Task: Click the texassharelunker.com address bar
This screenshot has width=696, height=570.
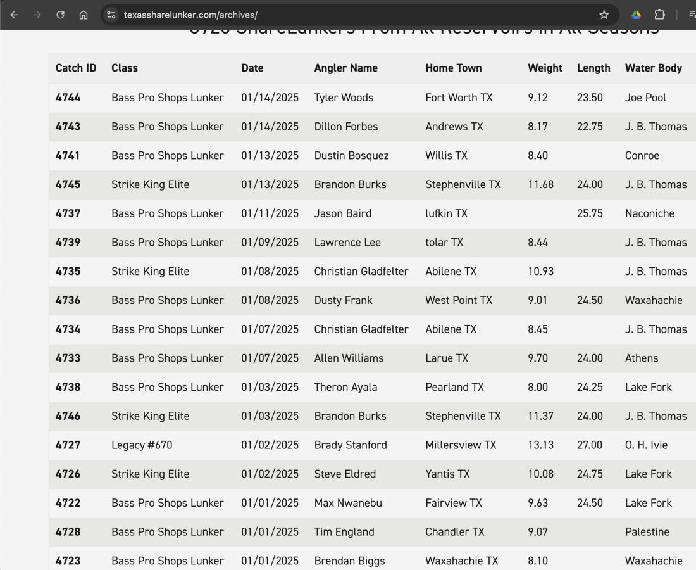Action: point(316,15)
